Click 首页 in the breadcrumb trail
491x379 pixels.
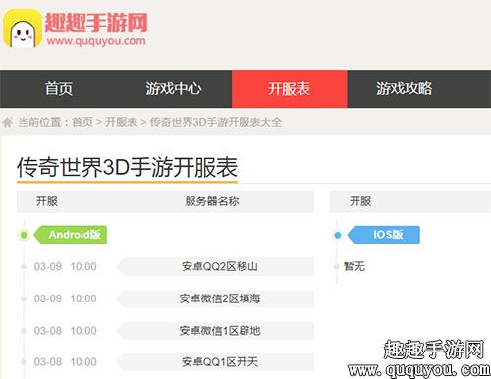tap(82, 122)
